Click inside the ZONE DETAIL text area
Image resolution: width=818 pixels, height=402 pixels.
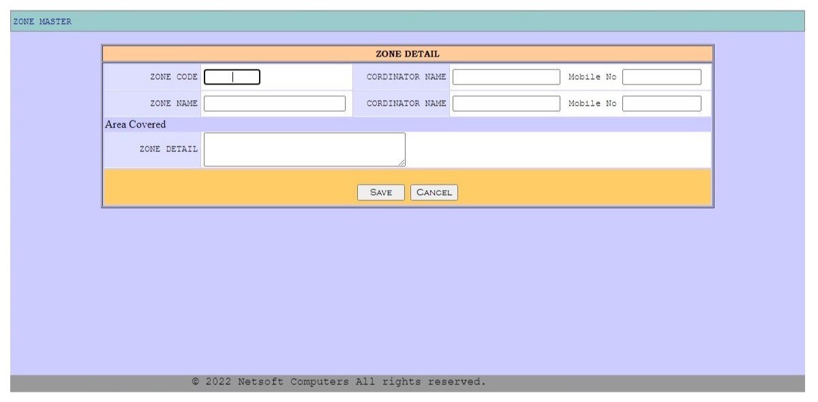pyautogui.click(x=304, y=149)
